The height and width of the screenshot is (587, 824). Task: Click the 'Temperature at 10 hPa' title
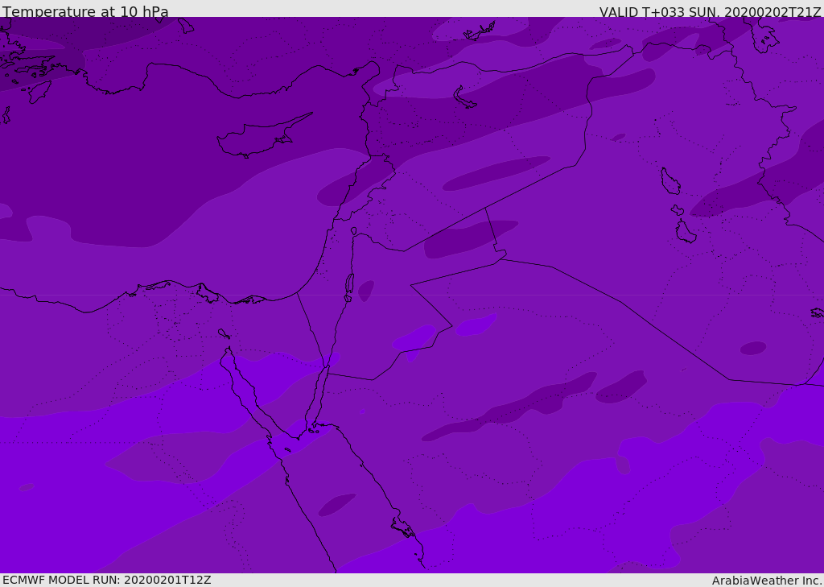85,11
